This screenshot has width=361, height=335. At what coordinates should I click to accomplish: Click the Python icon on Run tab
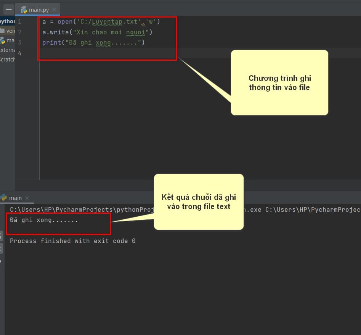[4, 198]
